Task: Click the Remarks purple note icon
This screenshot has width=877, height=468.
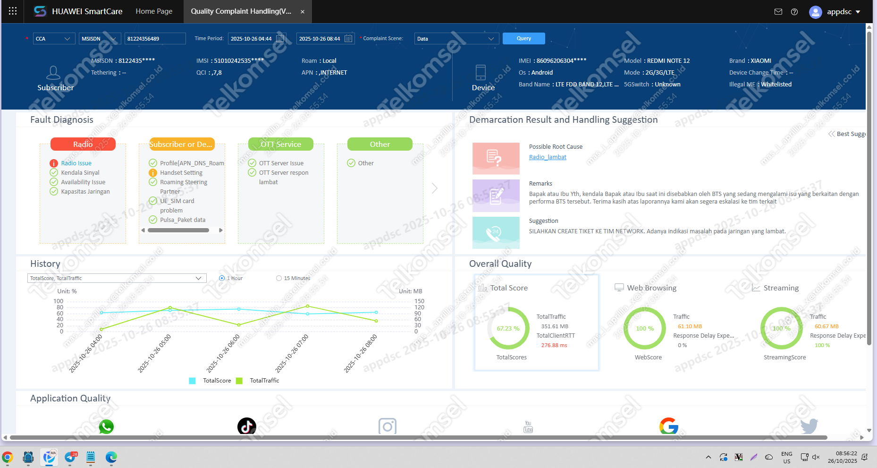Action: coord(496,196)
